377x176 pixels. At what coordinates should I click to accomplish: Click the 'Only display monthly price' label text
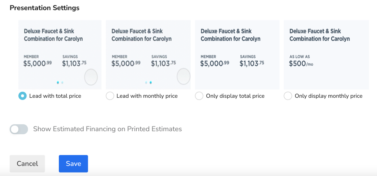click(328, 96)
